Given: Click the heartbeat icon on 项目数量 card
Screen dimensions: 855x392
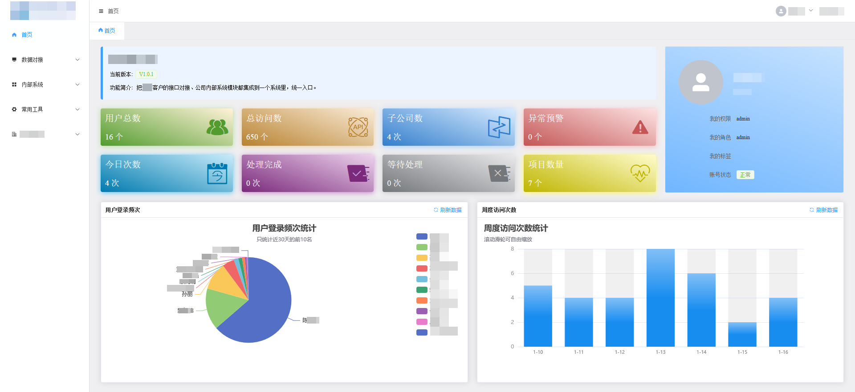Looking at the screenshot, I should 640,173.
